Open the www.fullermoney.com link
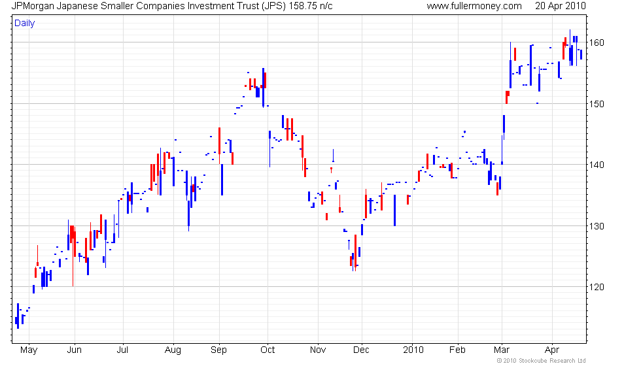Image resolution: width=641 pixels, height=366 pixels. [x=474, y=6]
